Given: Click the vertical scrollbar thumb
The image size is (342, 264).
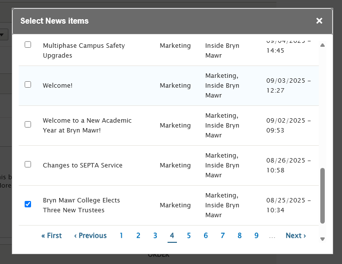Looking at the screenshot, I should pyautogui.click(x=323, y=196).
